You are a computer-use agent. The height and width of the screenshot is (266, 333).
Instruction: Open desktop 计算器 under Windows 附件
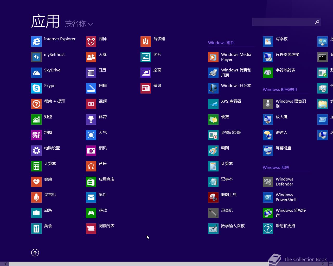(213, 166)
